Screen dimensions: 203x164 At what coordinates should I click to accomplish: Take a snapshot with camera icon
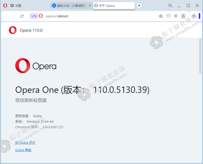pos(161,16)
